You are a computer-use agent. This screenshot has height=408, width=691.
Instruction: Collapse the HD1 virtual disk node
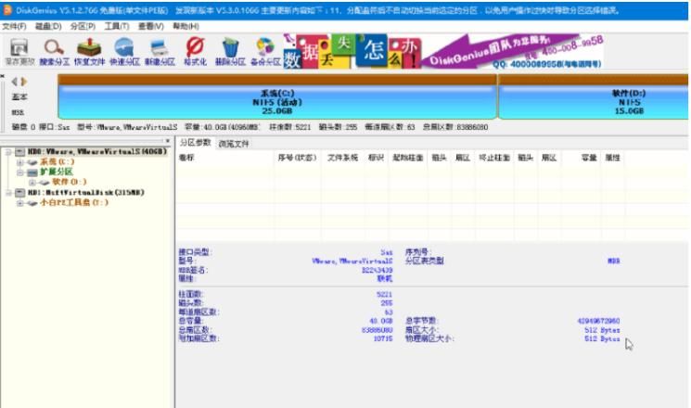pyautogui.click(x=8, y=193)
